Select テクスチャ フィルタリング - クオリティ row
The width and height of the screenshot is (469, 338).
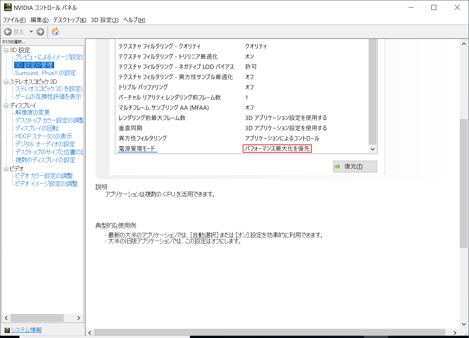[241, 46]
